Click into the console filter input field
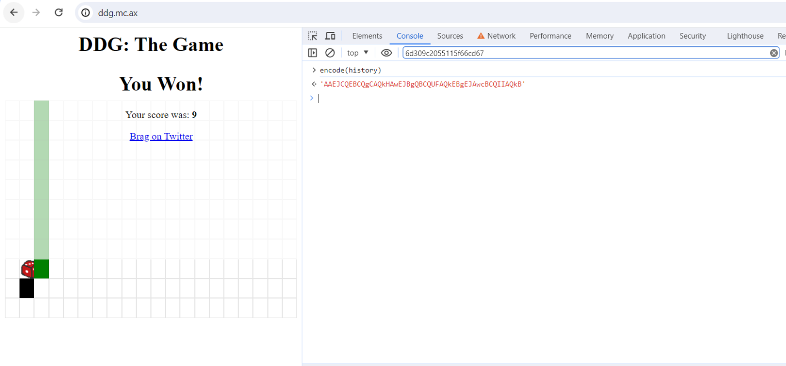 coord(582,53)
